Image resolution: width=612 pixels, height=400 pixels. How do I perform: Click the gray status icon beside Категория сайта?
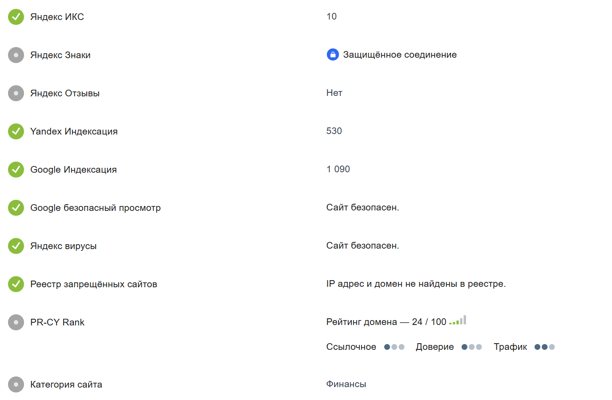click(x=16, y=384)
